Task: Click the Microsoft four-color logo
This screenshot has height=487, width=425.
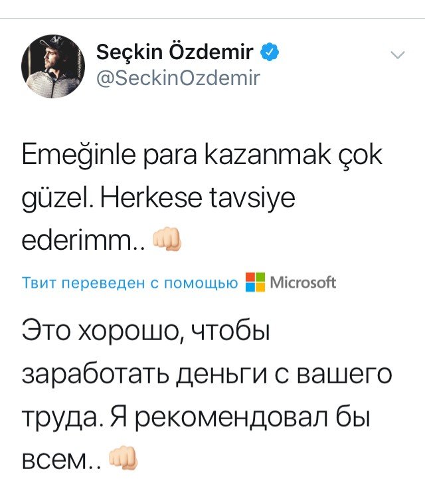Action: 254,282
